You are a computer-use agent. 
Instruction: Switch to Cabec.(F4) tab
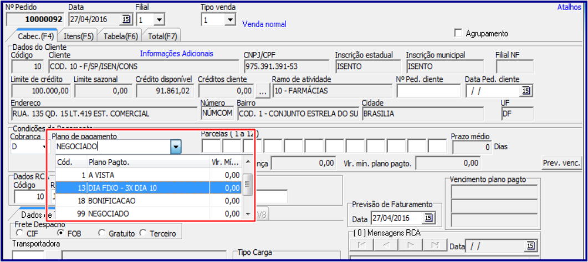click(x=35, y=36)
